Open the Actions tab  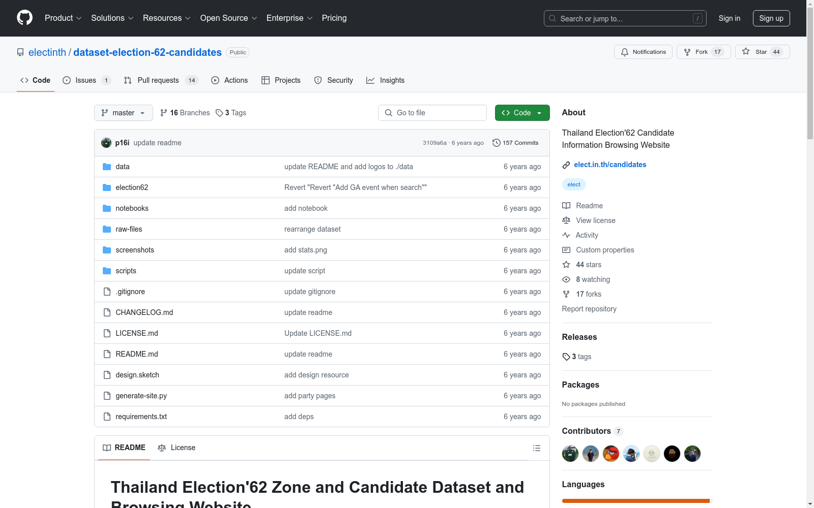click(229, 80)
